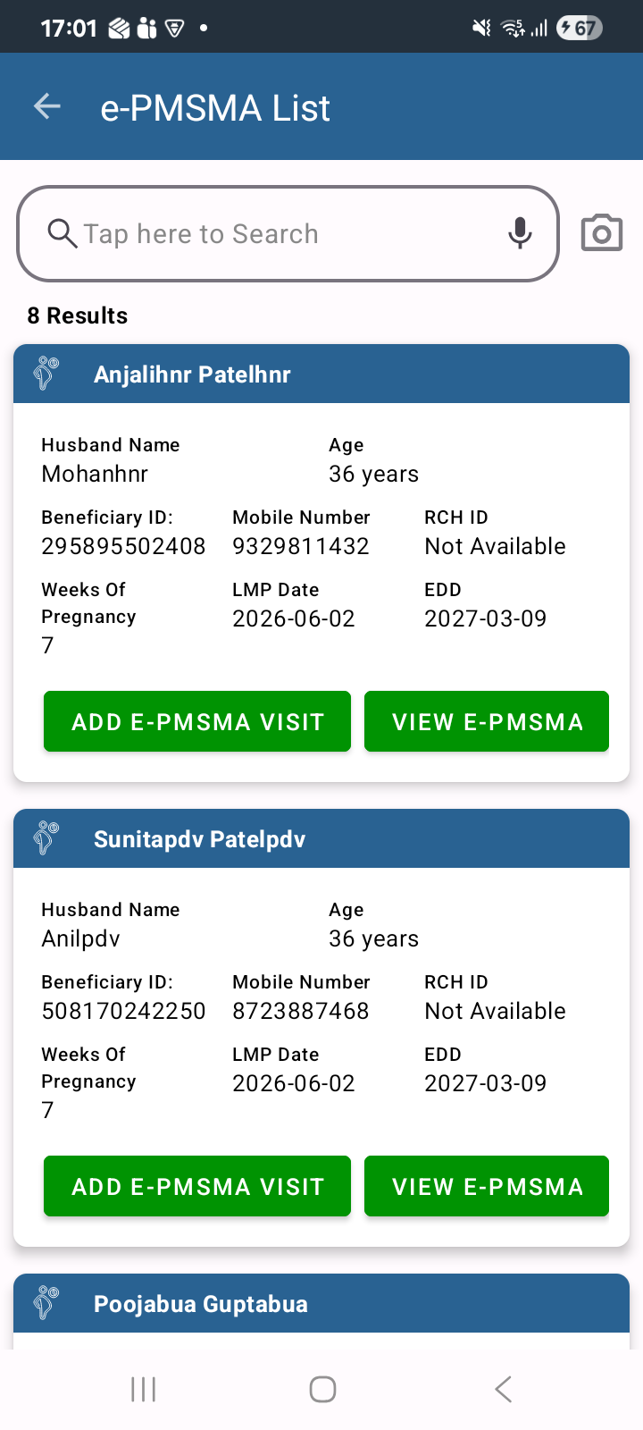Open the Poojabua Guptabua card header

(321, 1303)
